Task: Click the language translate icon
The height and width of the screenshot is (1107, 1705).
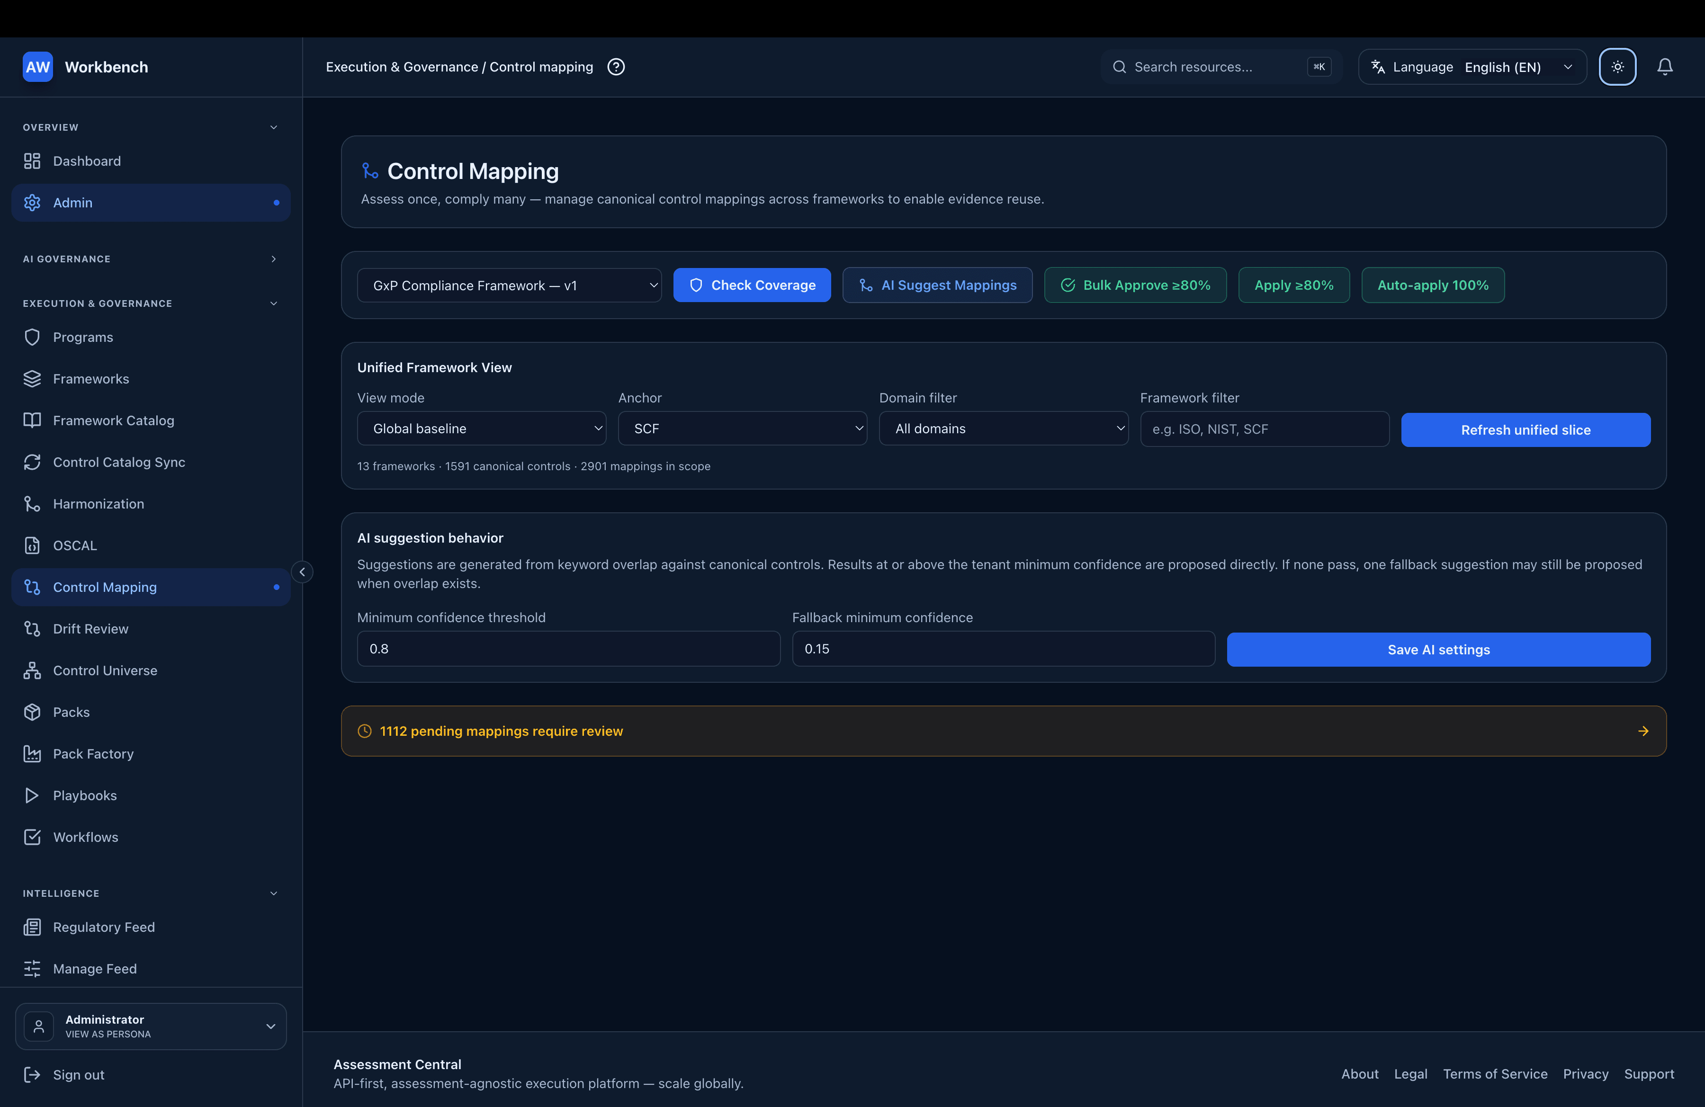Action: point(1378,67)
